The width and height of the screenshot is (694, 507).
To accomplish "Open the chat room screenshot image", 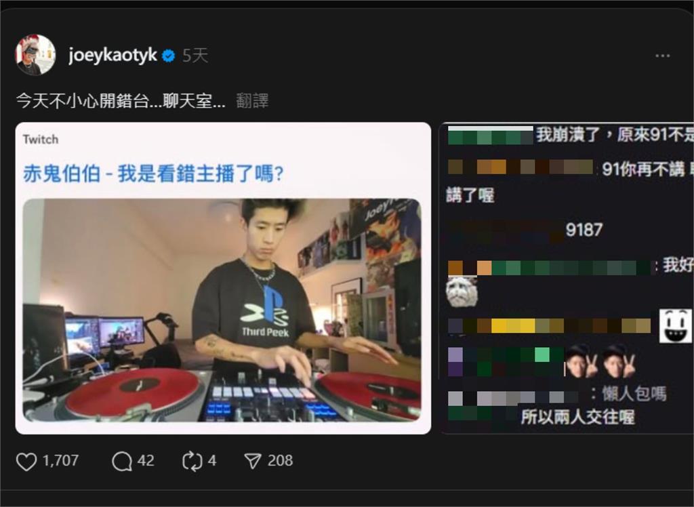I will pyautogui.click(x=566, y=278).
